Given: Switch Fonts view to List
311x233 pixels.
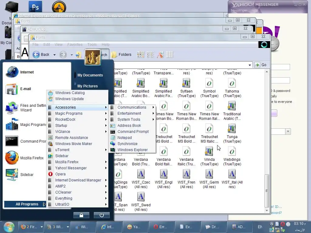Looking at the screenshot, I should click(x=150, y=55).
